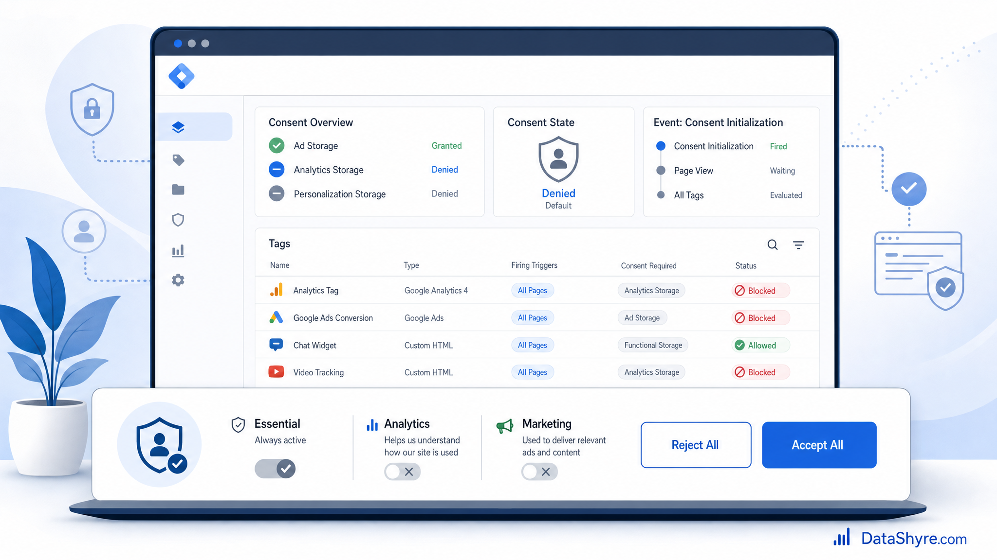Screen dimensions: 997x560
Task: Click the Consent State shield user icon
Action: click(x=558, y=159)
